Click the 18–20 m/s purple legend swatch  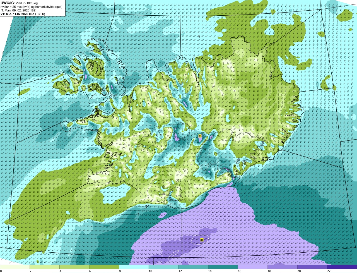click(283, 267)
